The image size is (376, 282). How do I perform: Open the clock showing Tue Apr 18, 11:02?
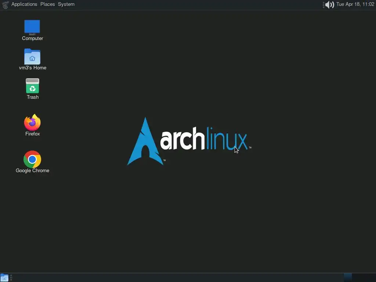[x=355, y=4]
